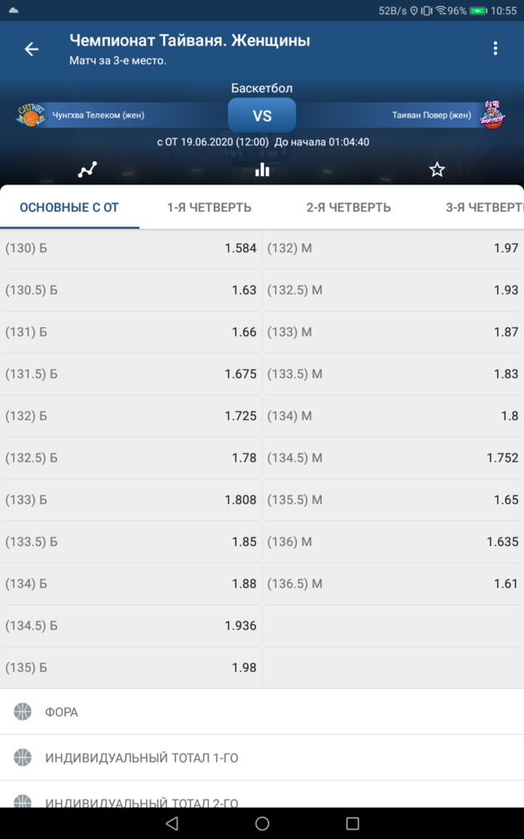Open the three-dot overflow menu
The height and width of the screenshot is (839, 524).
(495, 48)
